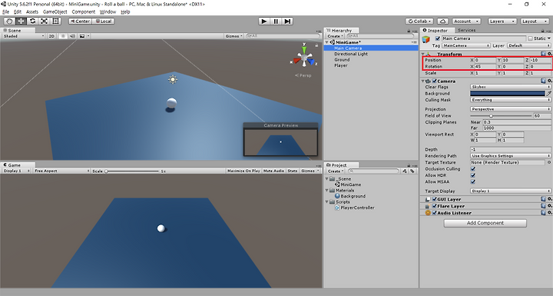Image resolution: width=553 pixels, height=296 pixels.
Task: Click Maximize On Play button
Action: tap(243, 171)
